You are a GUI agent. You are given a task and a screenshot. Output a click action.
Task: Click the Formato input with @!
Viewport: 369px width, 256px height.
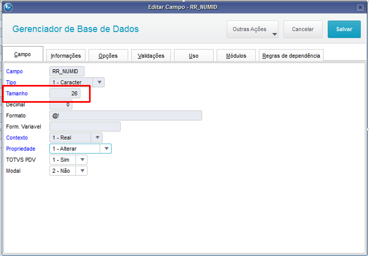126,116
